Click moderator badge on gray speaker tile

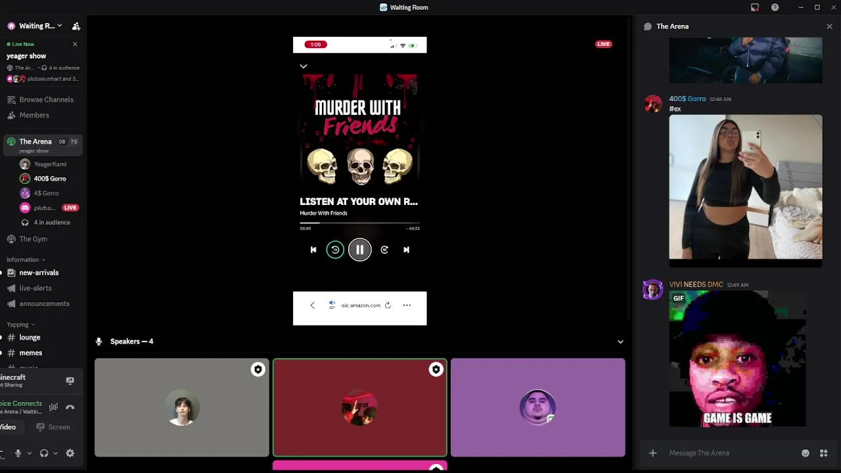258,370
